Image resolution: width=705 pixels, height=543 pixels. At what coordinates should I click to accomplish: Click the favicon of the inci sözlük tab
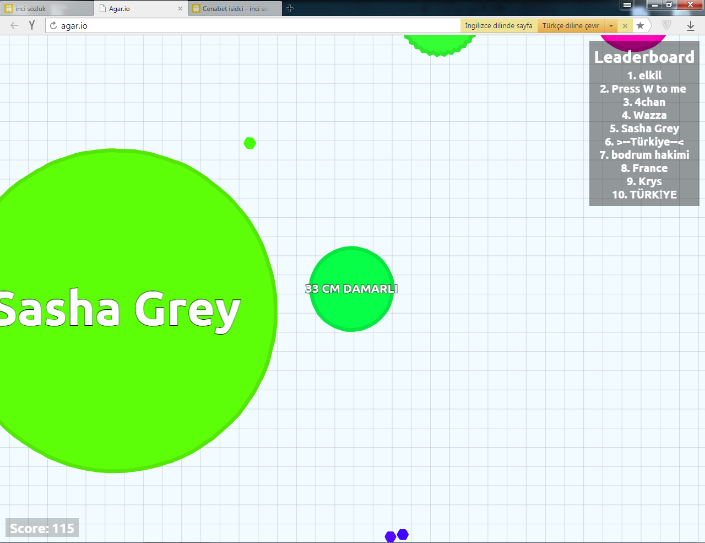[x=9, y=8]
